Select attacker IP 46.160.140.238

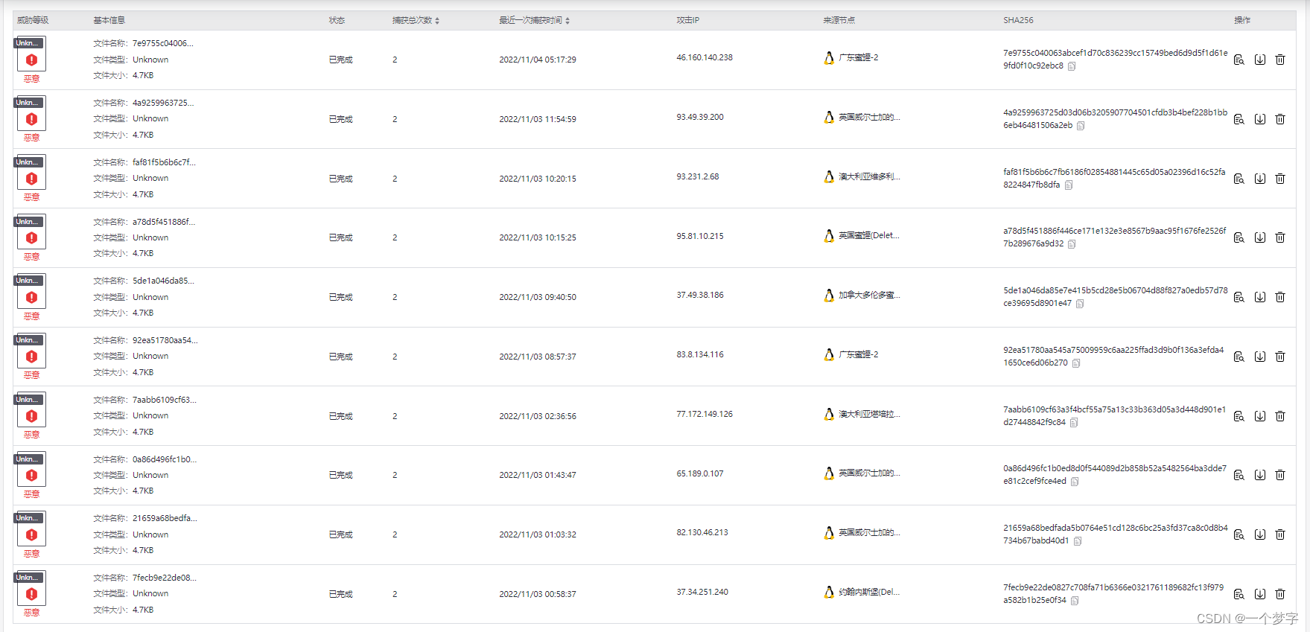pos(705,57)
